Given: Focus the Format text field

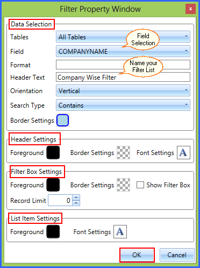Looking at the screenshot, I should [123, 65].
